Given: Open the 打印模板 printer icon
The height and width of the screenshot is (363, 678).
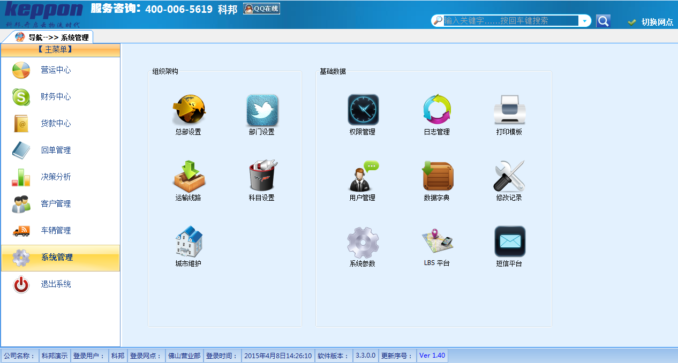Looking at the screenshot, I should tap(509, 110).
